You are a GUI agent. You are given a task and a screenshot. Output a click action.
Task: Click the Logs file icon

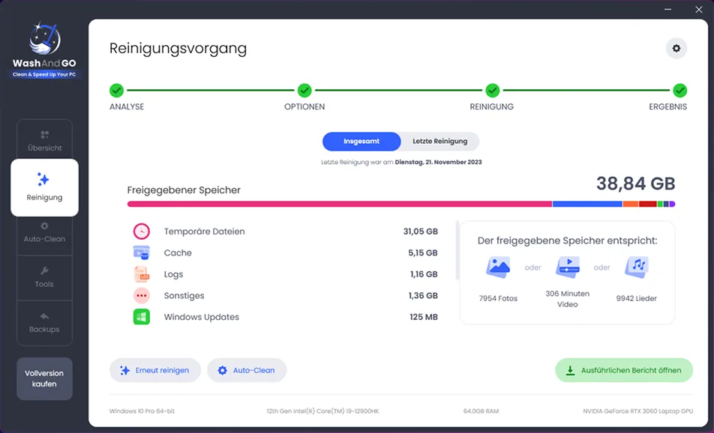click(142, 274)
